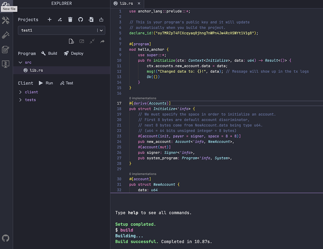Viewport: 323px width, 249px height.
Task: Import a local file into Projects
Action: point(91,20)
